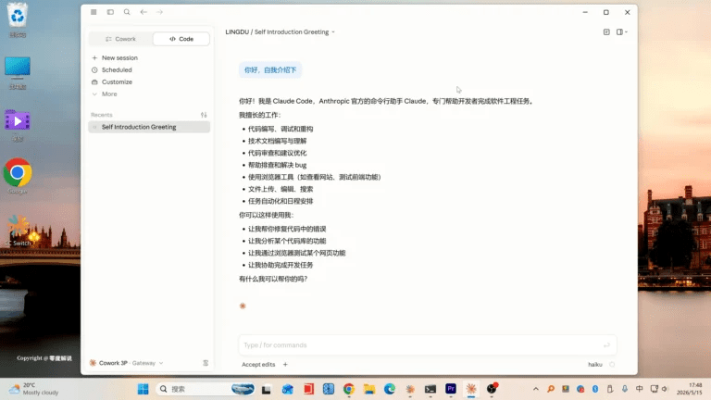Image resolution: width=711 pixels, height=400 pixels.
Task: Click the line 有什么我可以帮你的吗?
Action: [273, 279]
